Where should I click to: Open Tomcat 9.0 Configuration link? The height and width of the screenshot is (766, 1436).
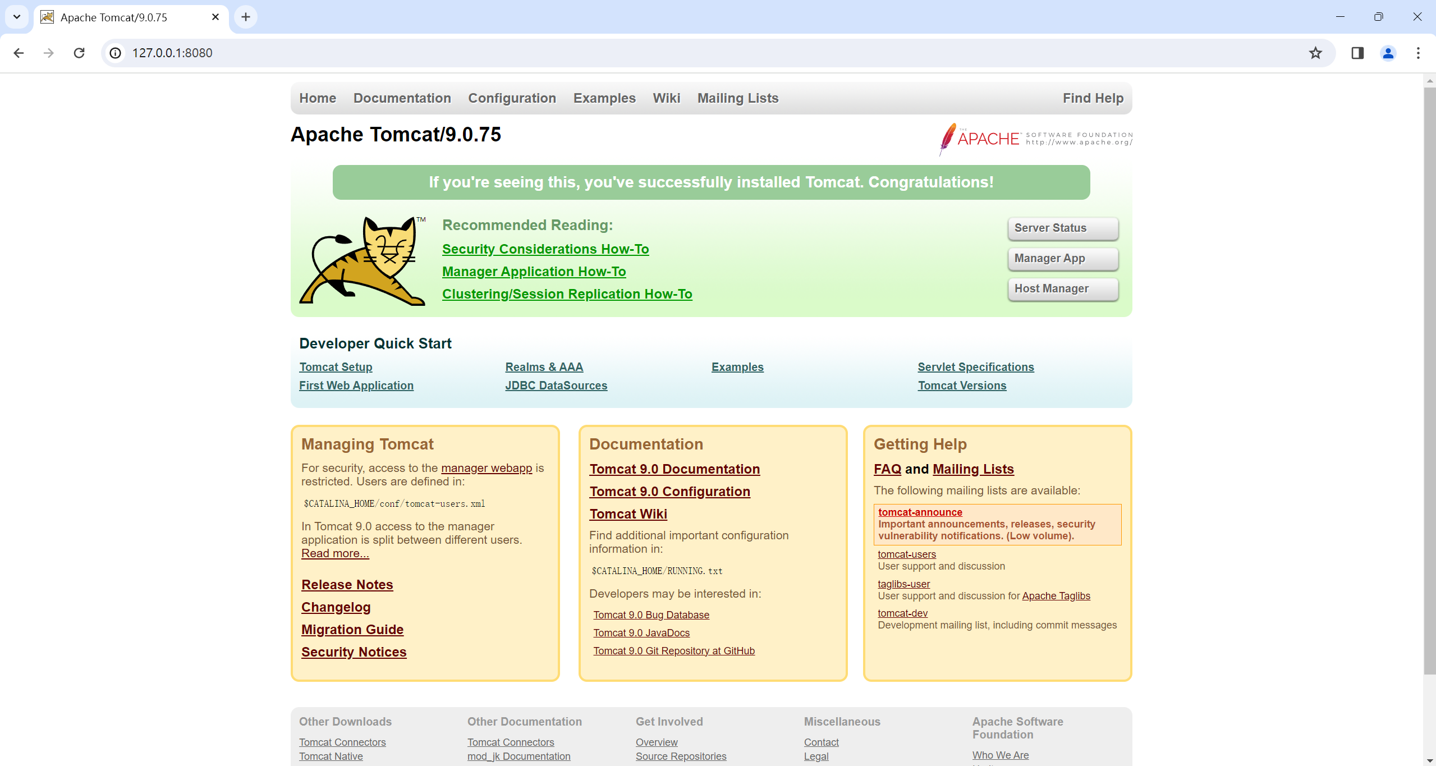click(669, 492)
